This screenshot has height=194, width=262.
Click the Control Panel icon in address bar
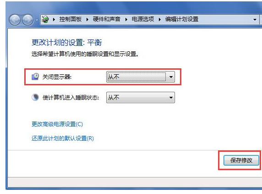(x=45, y=19)
